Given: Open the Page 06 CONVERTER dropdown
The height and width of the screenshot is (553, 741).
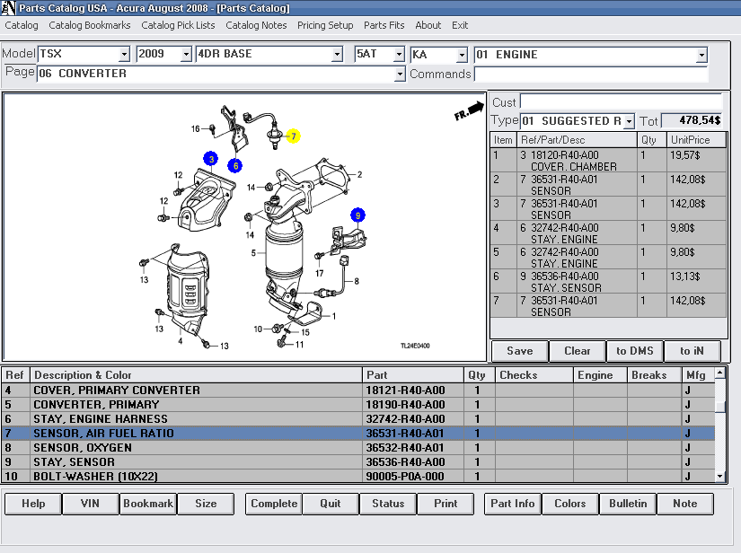Looking at the screenshot, I should click(x=401, y=74).
